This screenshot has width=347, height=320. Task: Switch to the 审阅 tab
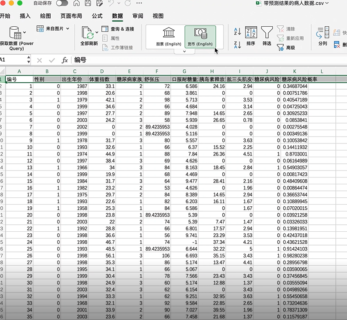(x=138, y=16)
